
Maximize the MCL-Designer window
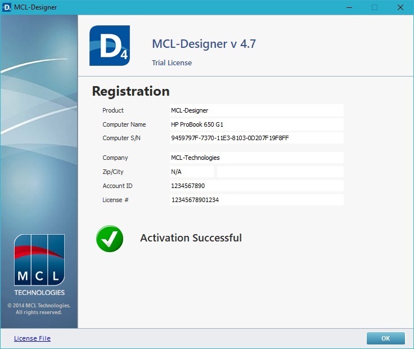tap(375, 7)
